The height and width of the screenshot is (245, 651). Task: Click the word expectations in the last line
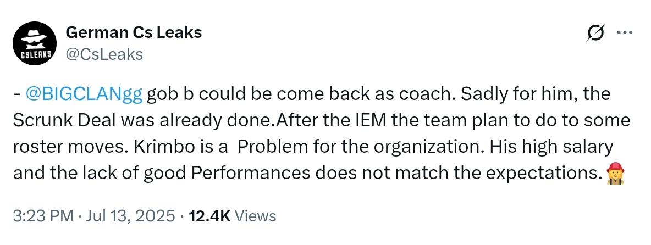pyautogui.click(x=543, y=173)
